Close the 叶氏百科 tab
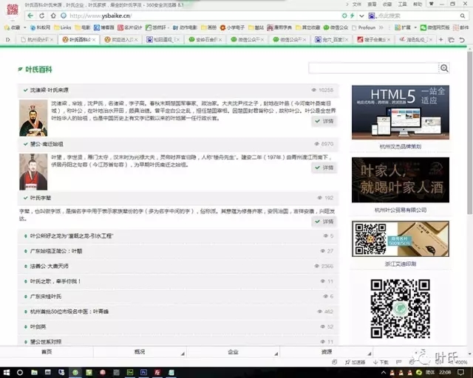The width and height of the screenshot is (473, 378). click(x=94, y=39)
